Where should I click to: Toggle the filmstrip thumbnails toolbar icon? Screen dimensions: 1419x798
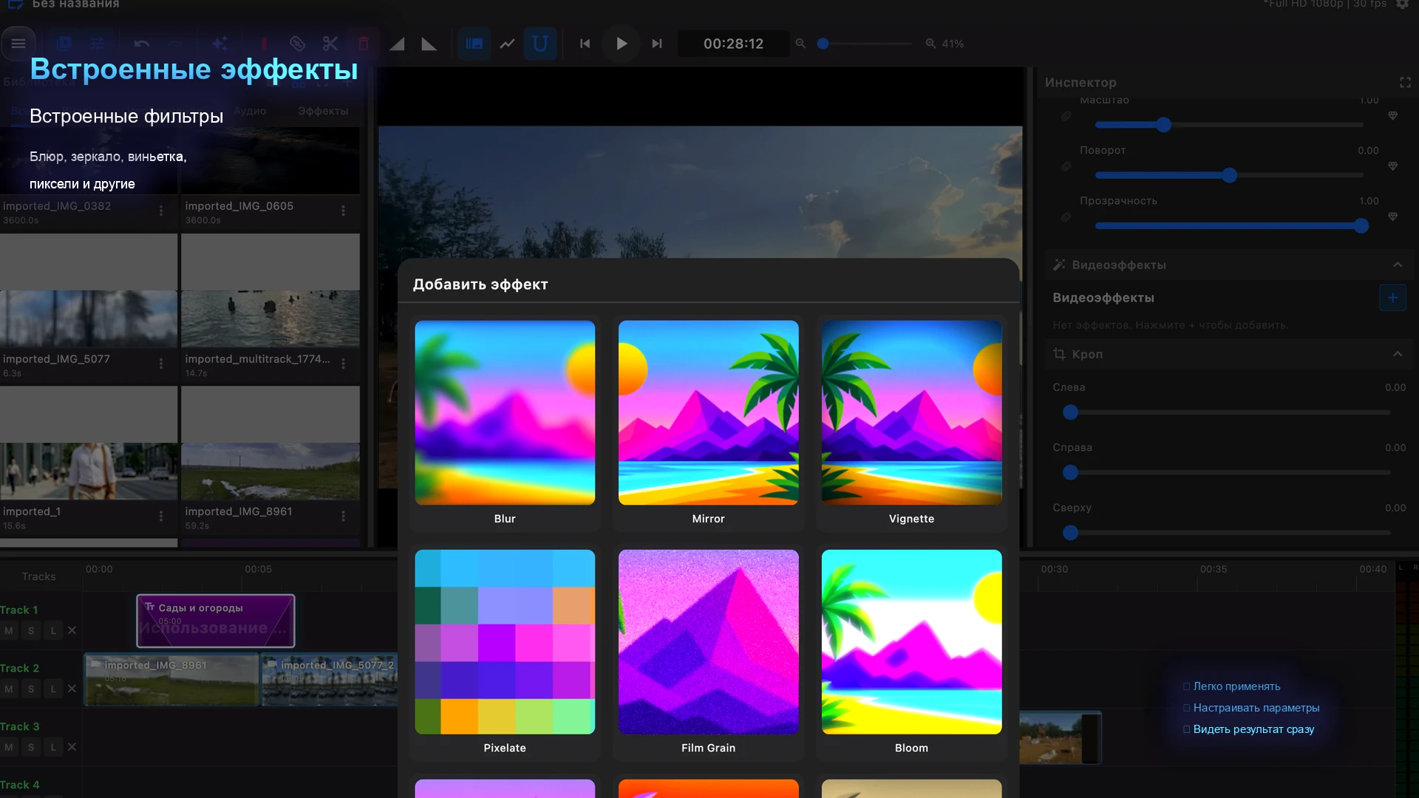tap(474, 44)
